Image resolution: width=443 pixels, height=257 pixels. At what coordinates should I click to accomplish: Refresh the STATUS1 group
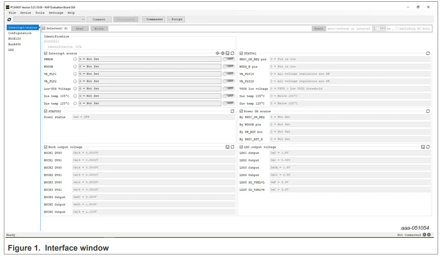[428, 53]
